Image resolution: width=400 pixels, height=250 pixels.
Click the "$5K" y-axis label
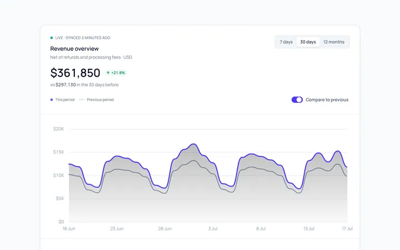[60, 198]
